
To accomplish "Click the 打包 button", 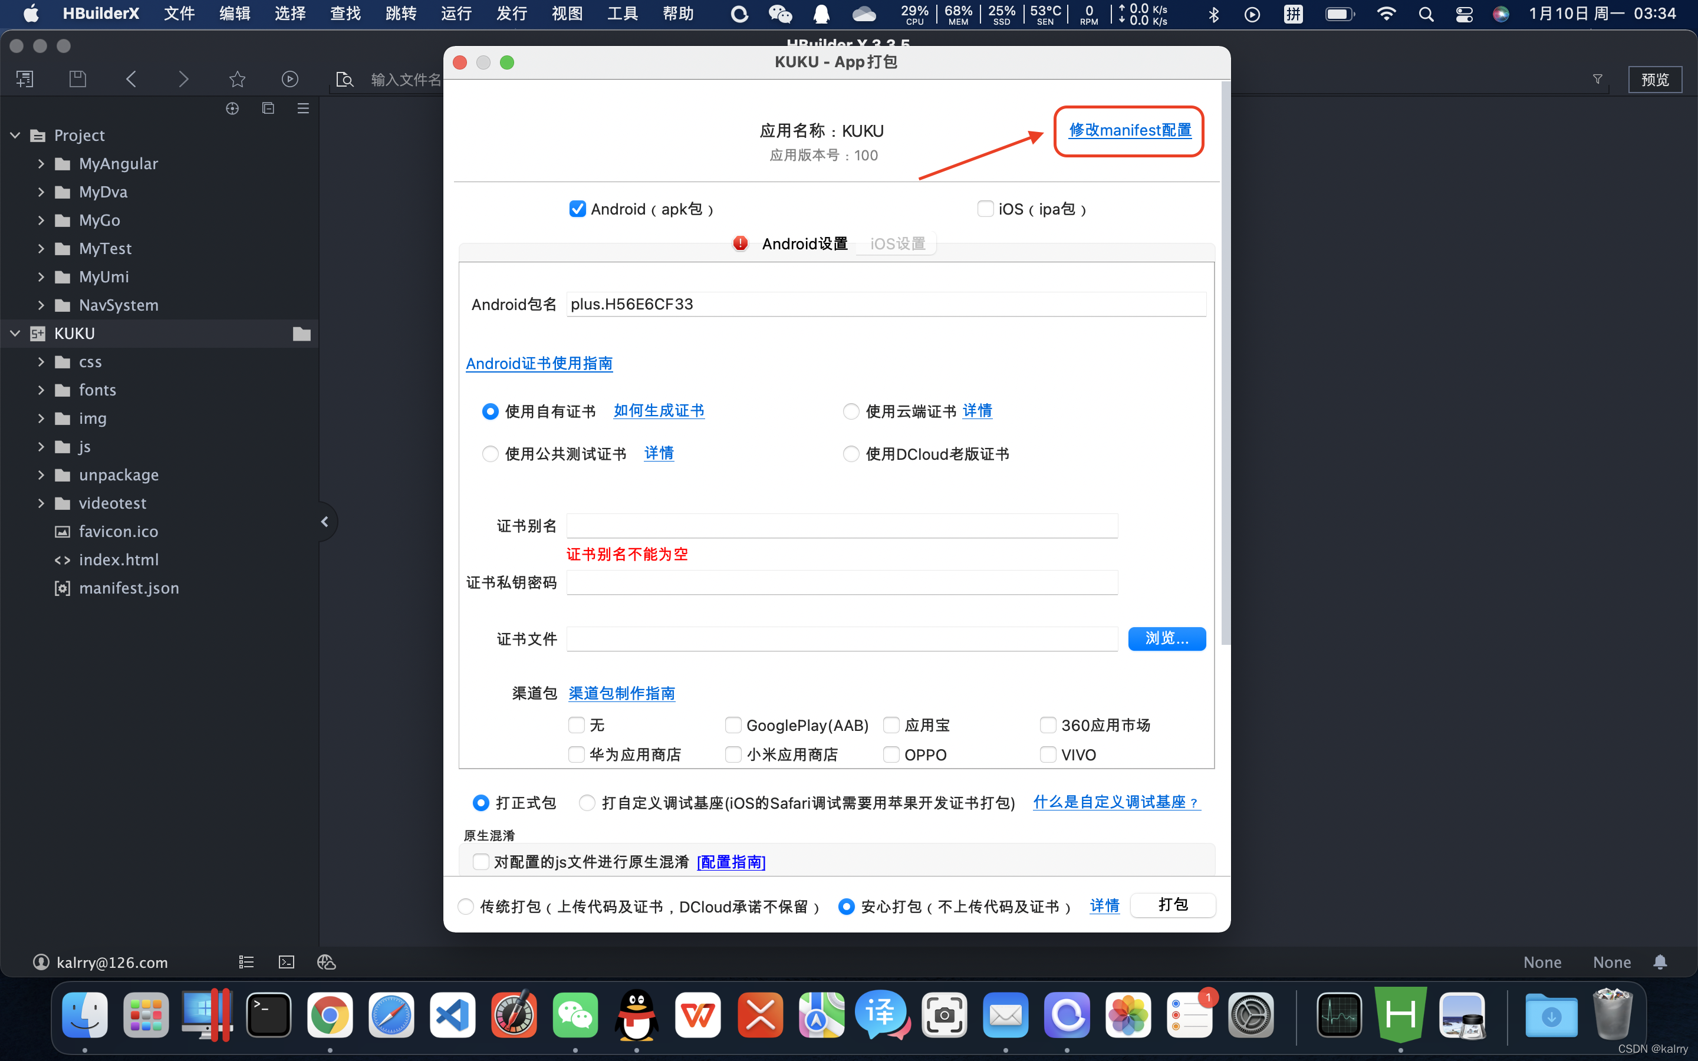I will click(1173, 905).
